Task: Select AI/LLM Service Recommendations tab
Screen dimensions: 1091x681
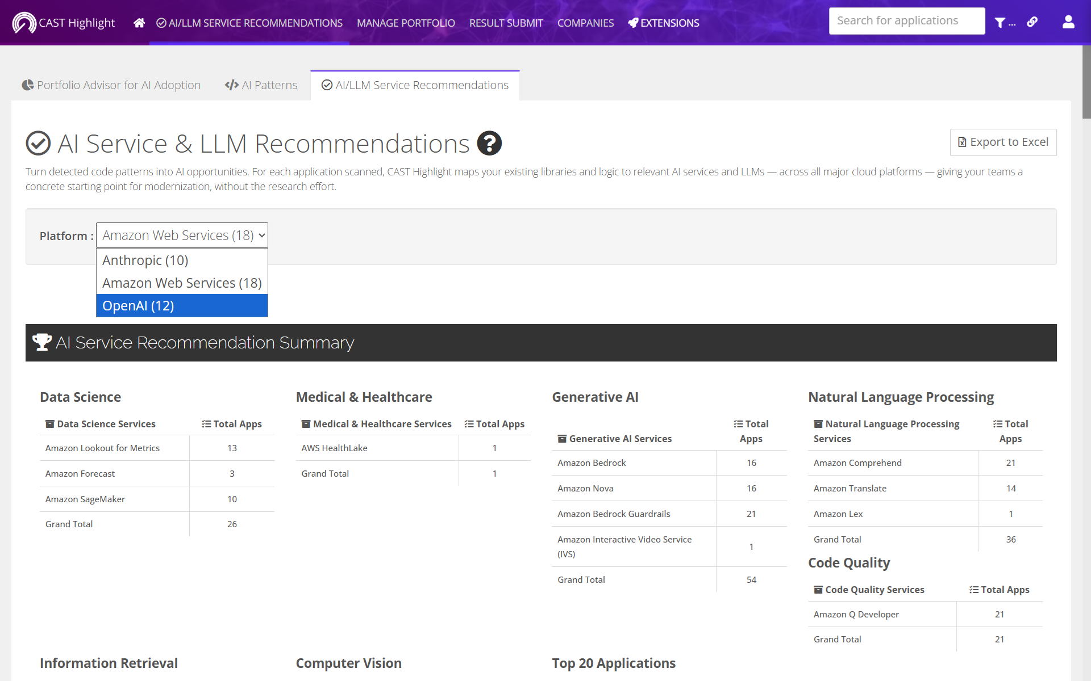Action: (x=415, y=85)
